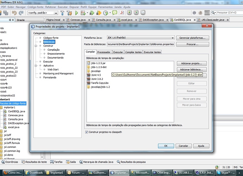Click the Ajuda button in dialog
This screenshot has width=243, height=176.
(x=201, y=146)
